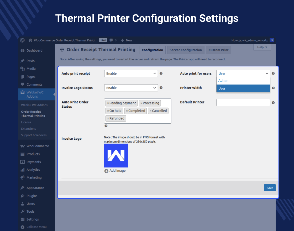Viewport: 294px width, 231px height.
Task: Remove the Cancelled status tag
Action: pyautogui.click(x=151, y=111)
